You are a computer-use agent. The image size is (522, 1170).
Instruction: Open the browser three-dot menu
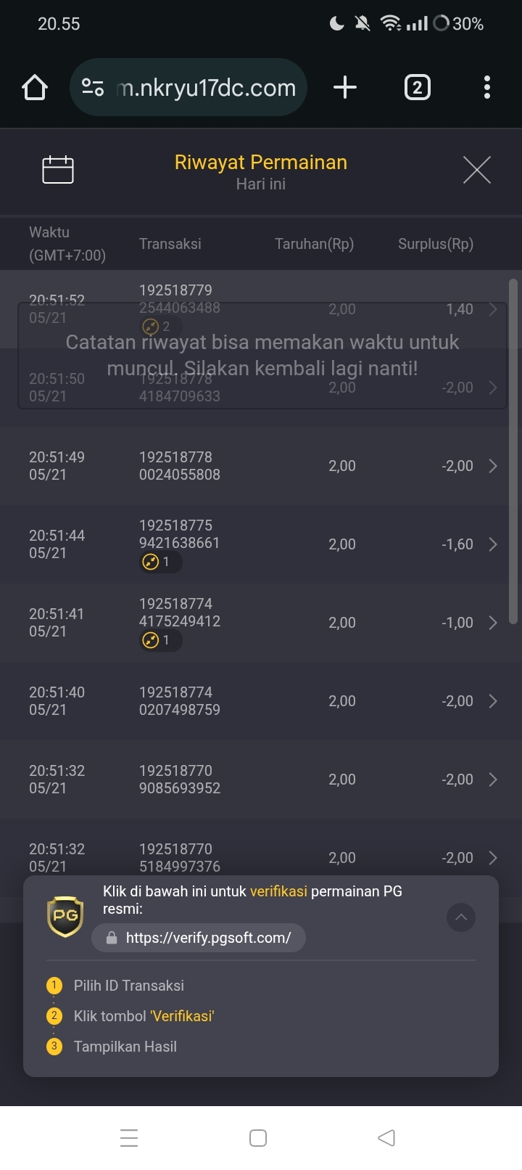(487, 88)
